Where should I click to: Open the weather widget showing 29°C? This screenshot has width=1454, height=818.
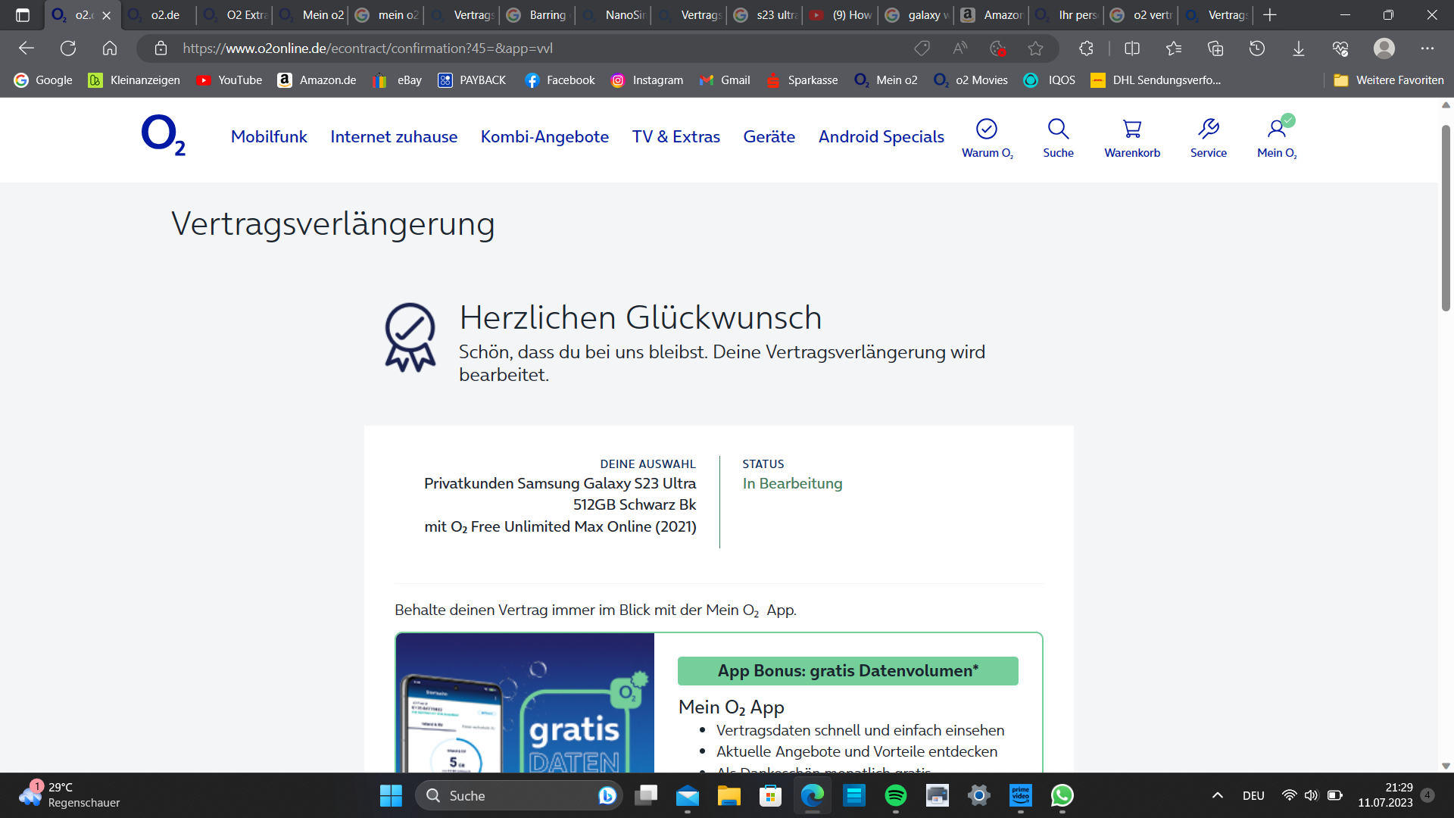70,795
